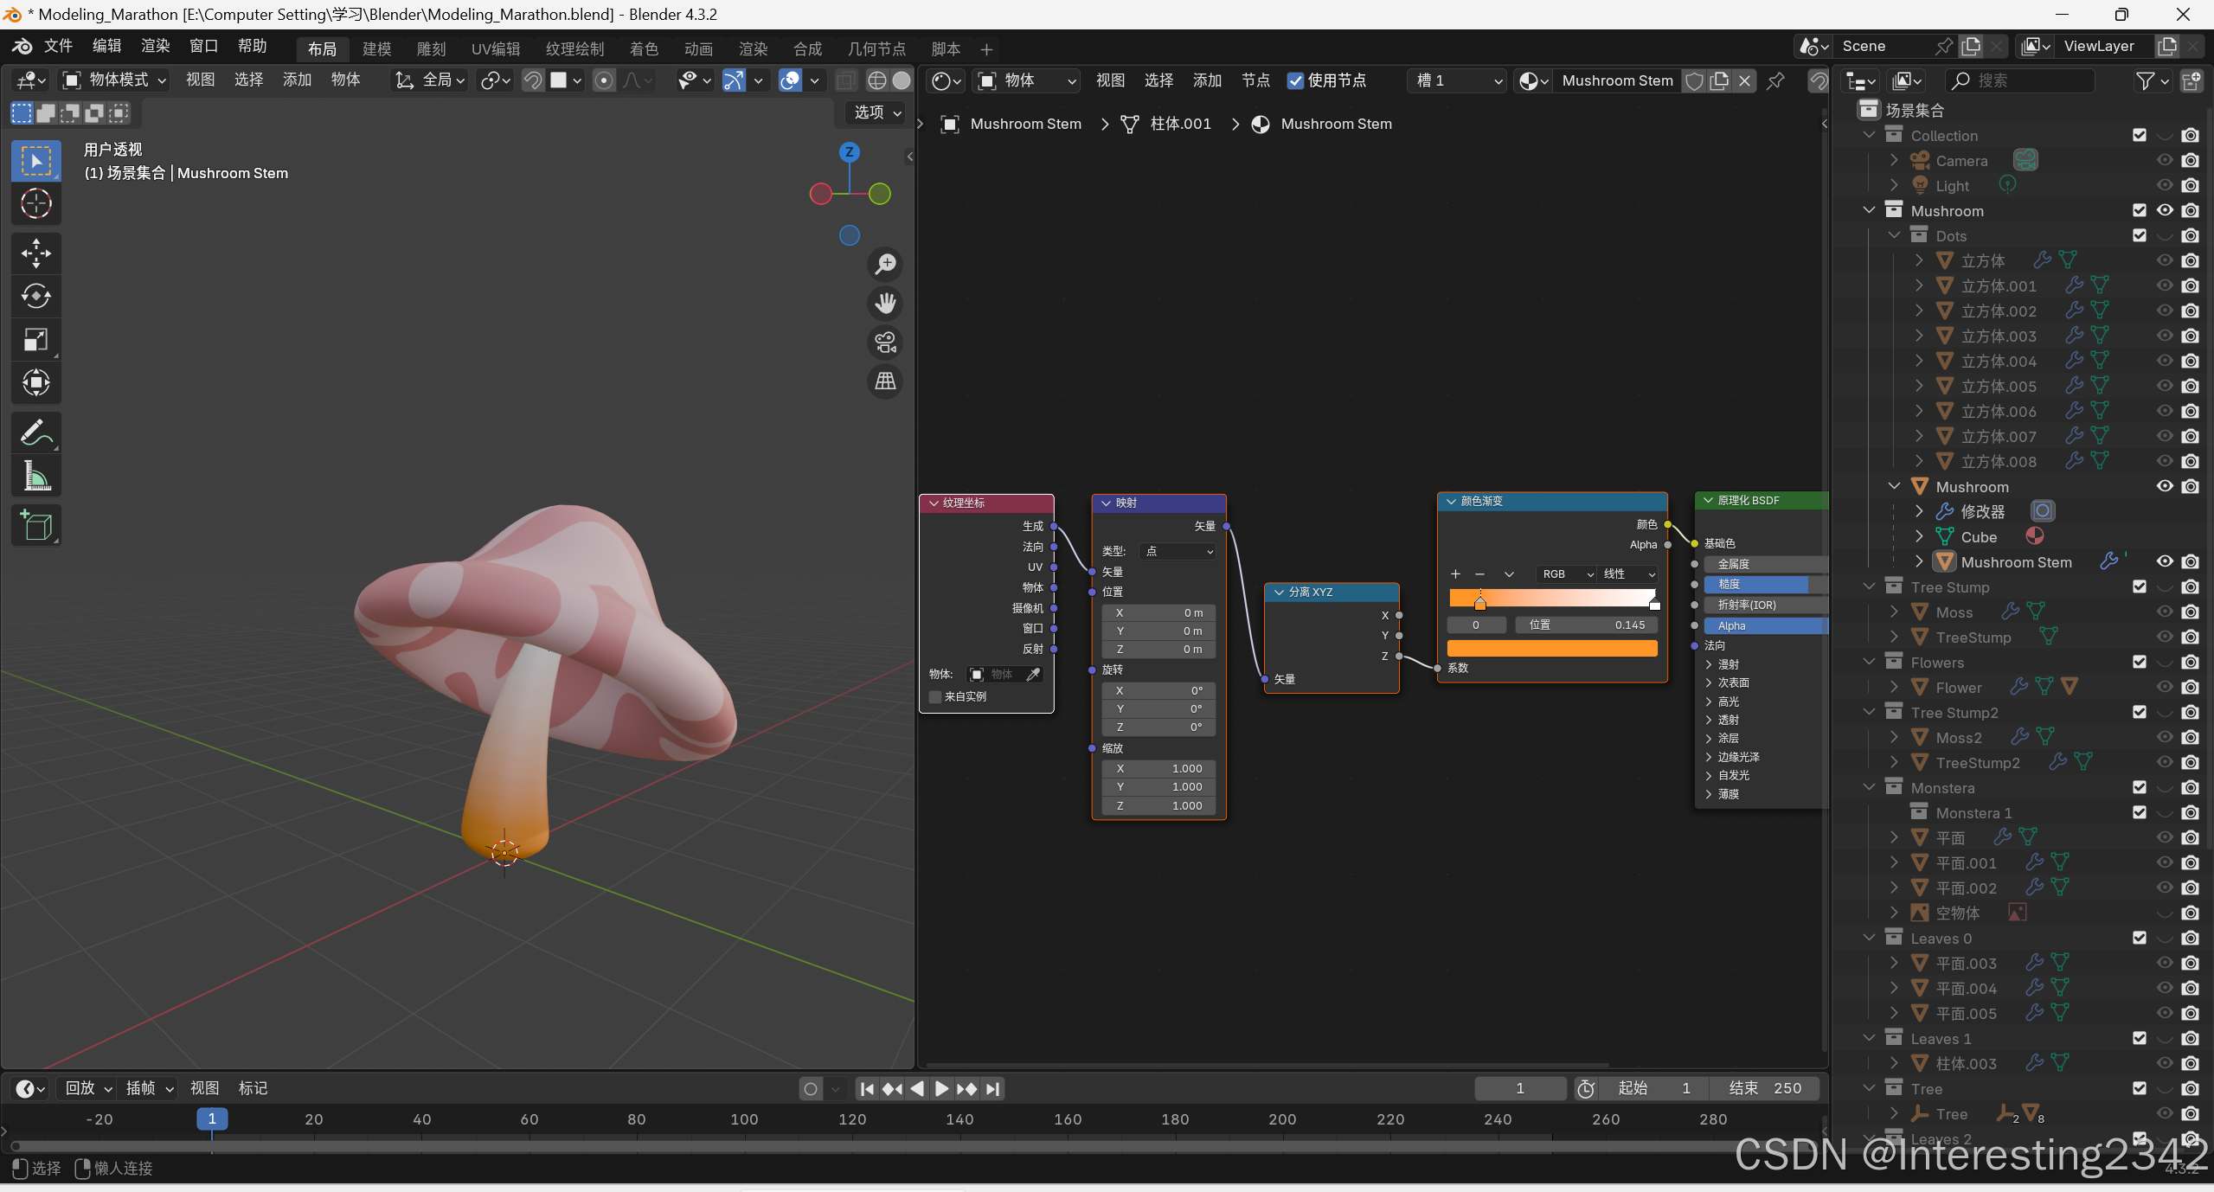Click the Add Cube tool icon
Viewport: 2214px width, 1192px height.
pyautogui.click(x=35, y=525)
